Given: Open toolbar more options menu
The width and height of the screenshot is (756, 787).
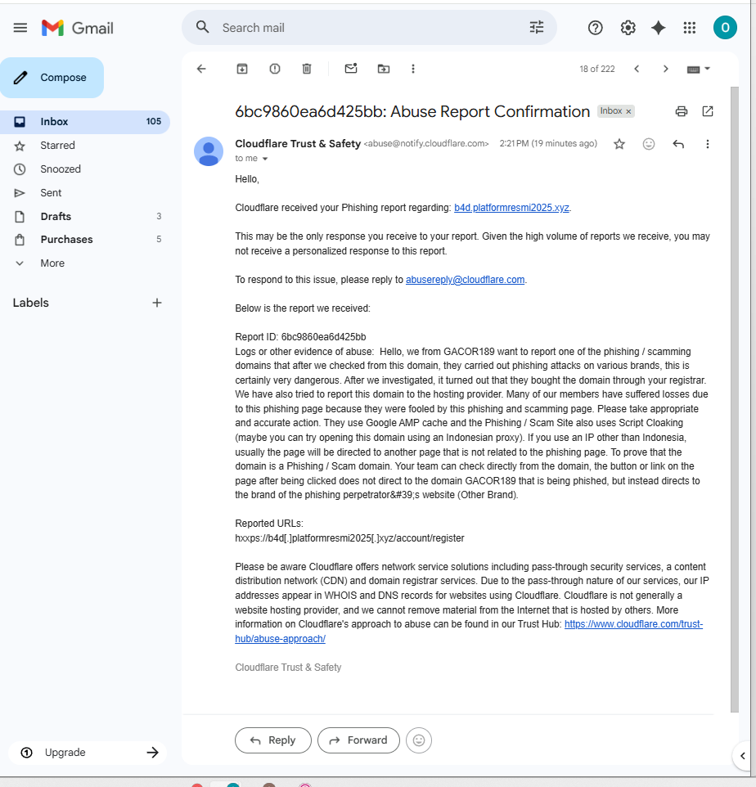Looking at the screenshot, I should point(413,69).
